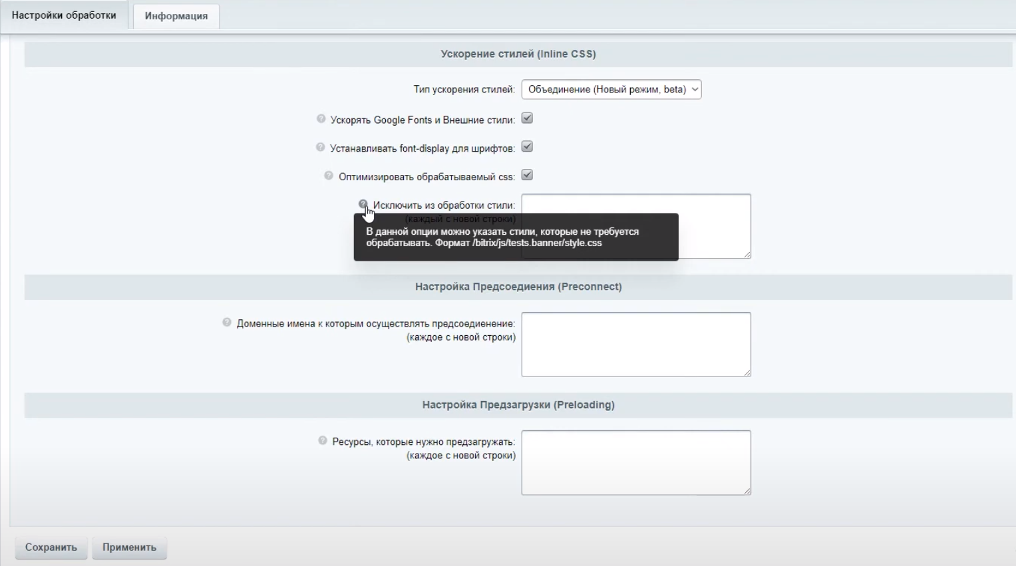This screenshot has height=566, width=1016.
Task: Grab resize handle of preload resources textarea
Action: point(747,492)
